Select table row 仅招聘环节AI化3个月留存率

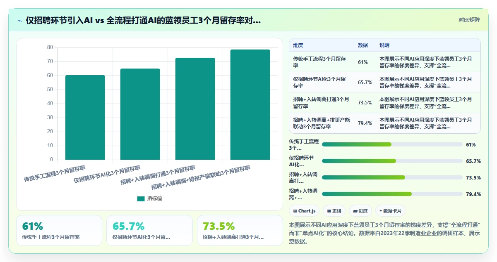[x=385, y=82]
